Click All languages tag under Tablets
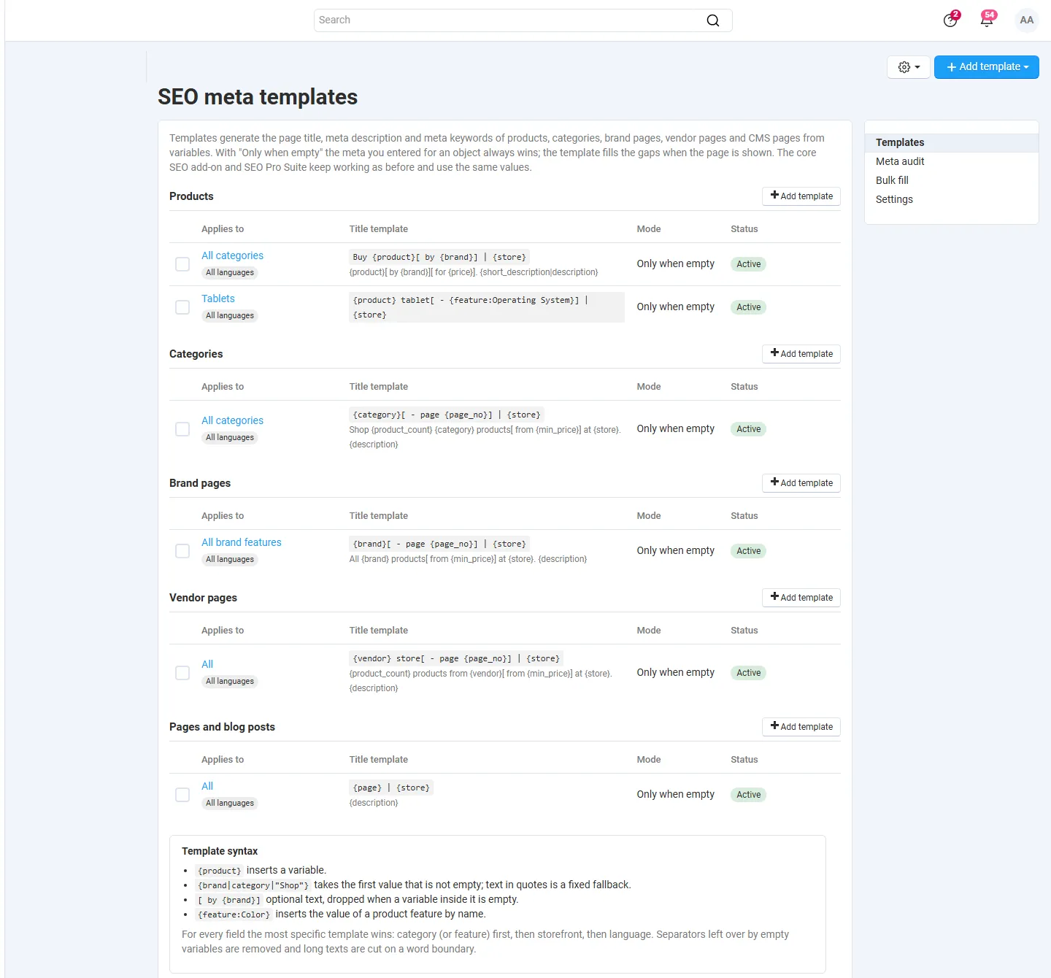Image resolution: width=1051 pixels, height=978 pixels. 230,316
